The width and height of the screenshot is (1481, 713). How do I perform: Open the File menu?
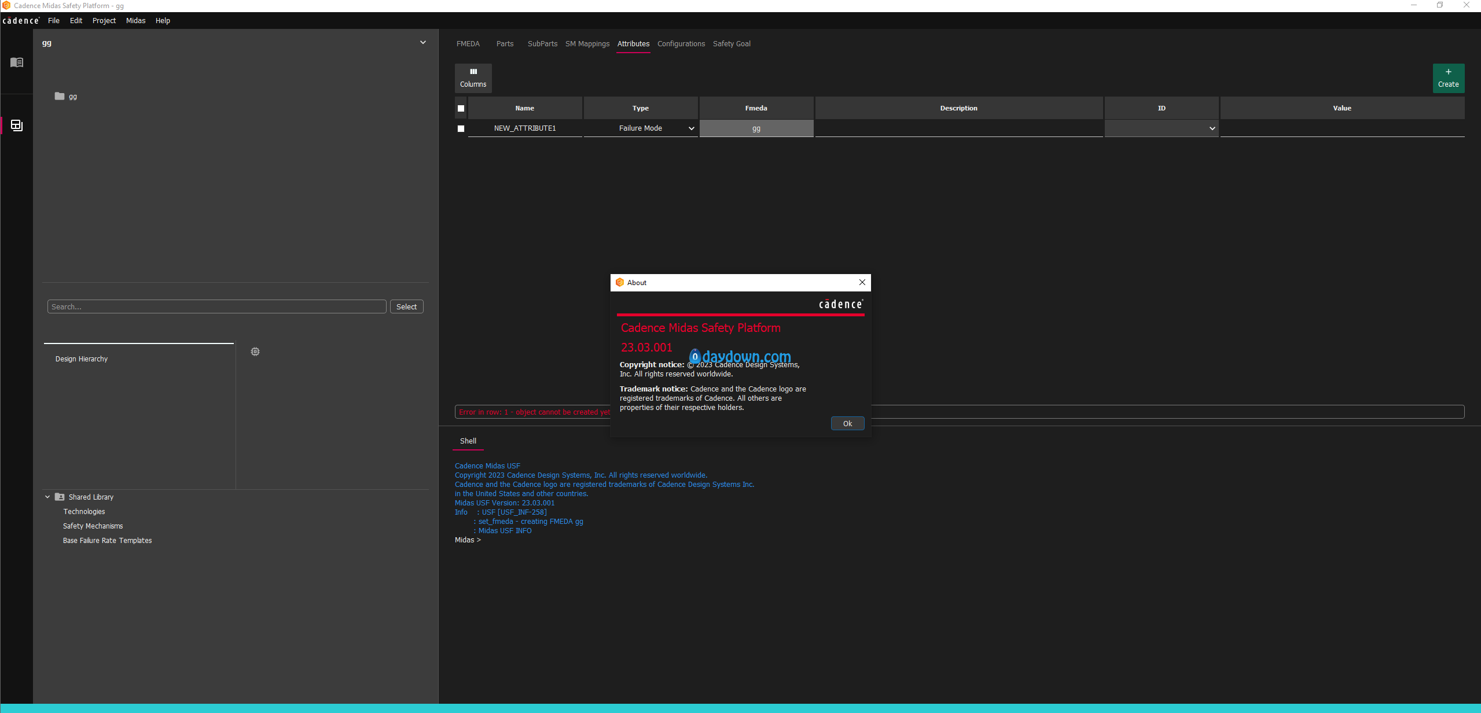54,21
